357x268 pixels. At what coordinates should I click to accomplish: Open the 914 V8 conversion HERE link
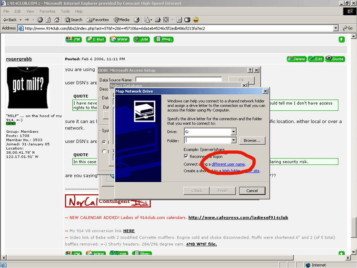click(x=129, y=231)
